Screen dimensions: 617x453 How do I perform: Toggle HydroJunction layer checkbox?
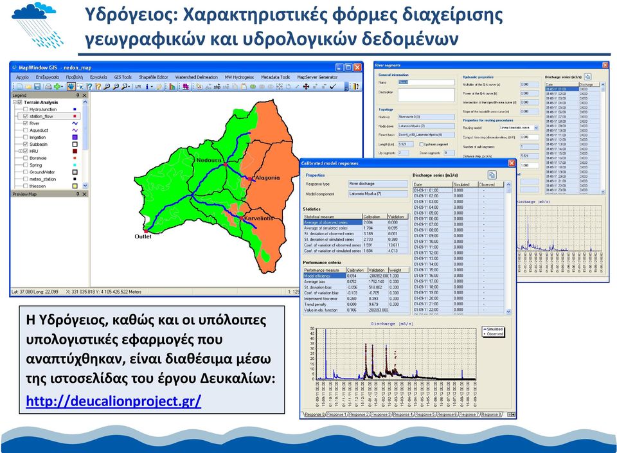26,109
